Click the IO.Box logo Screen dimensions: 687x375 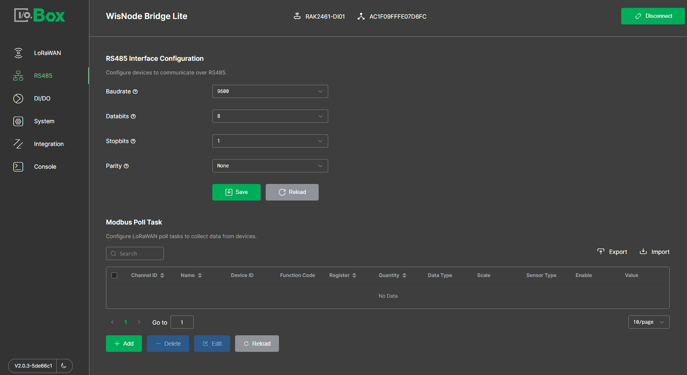coord(40,16)
